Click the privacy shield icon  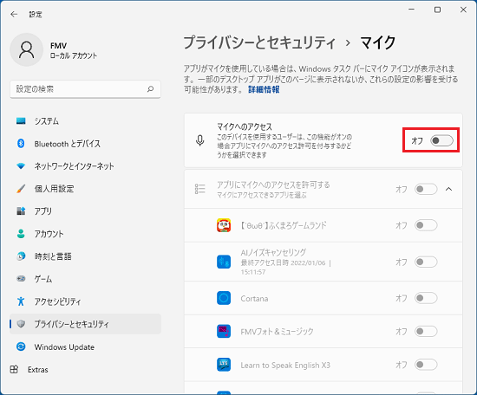click(x=21, y=324)
